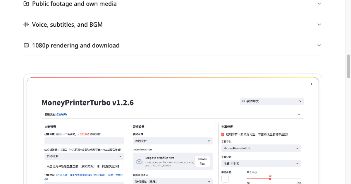
Task: Open the Voice, subtitles, and BGM section
Action: coord(173,25)
